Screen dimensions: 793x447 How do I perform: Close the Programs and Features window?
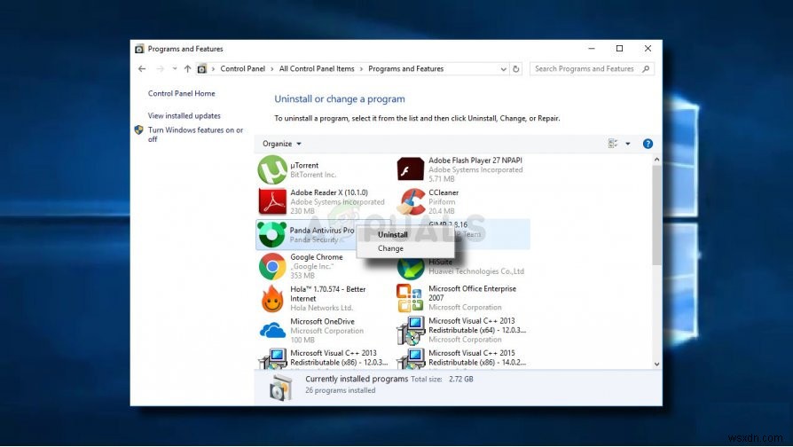click(x=648, y=49)
